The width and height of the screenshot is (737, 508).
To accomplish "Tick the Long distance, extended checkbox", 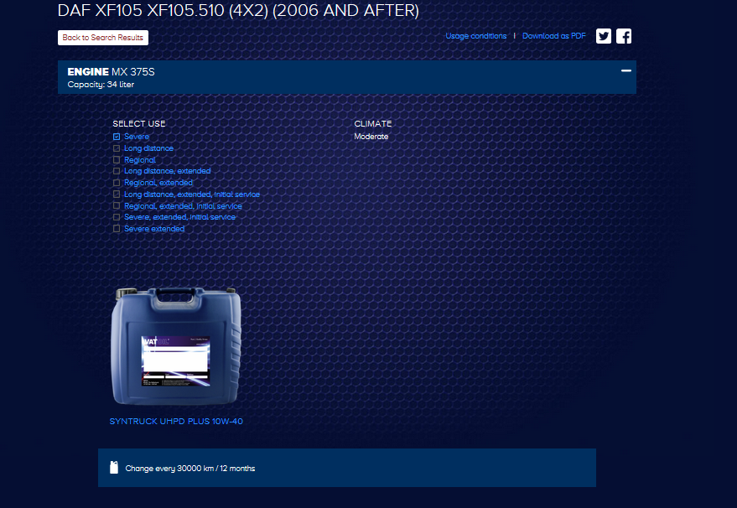I will tap(117, 171).
